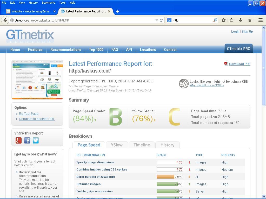Share report on Facebook

click(x=27, y=140)
